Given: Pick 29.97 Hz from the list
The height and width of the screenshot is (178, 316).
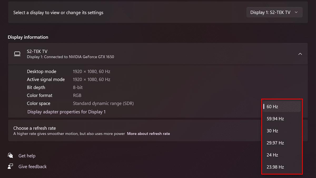Looking at the screenshot, I should (275, 143).
